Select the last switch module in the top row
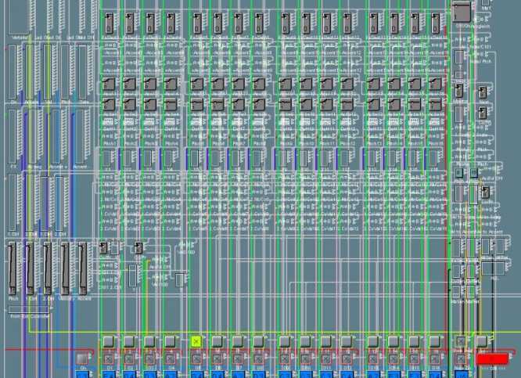The width and height of the screenshot is (521, 378). [x=435, y=23]
